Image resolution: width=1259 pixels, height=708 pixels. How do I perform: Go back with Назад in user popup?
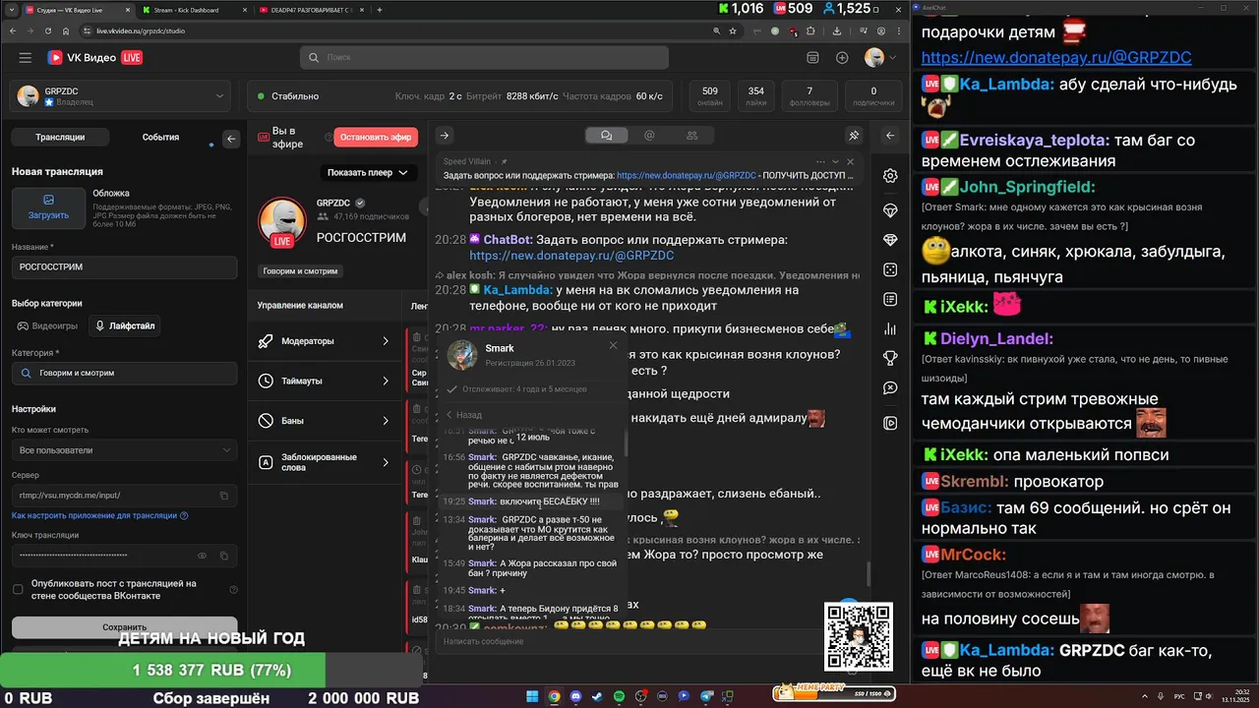[464, 415]
